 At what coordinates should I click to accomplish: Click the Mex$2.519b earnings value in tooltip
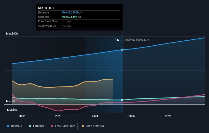[x=69, y=17]
